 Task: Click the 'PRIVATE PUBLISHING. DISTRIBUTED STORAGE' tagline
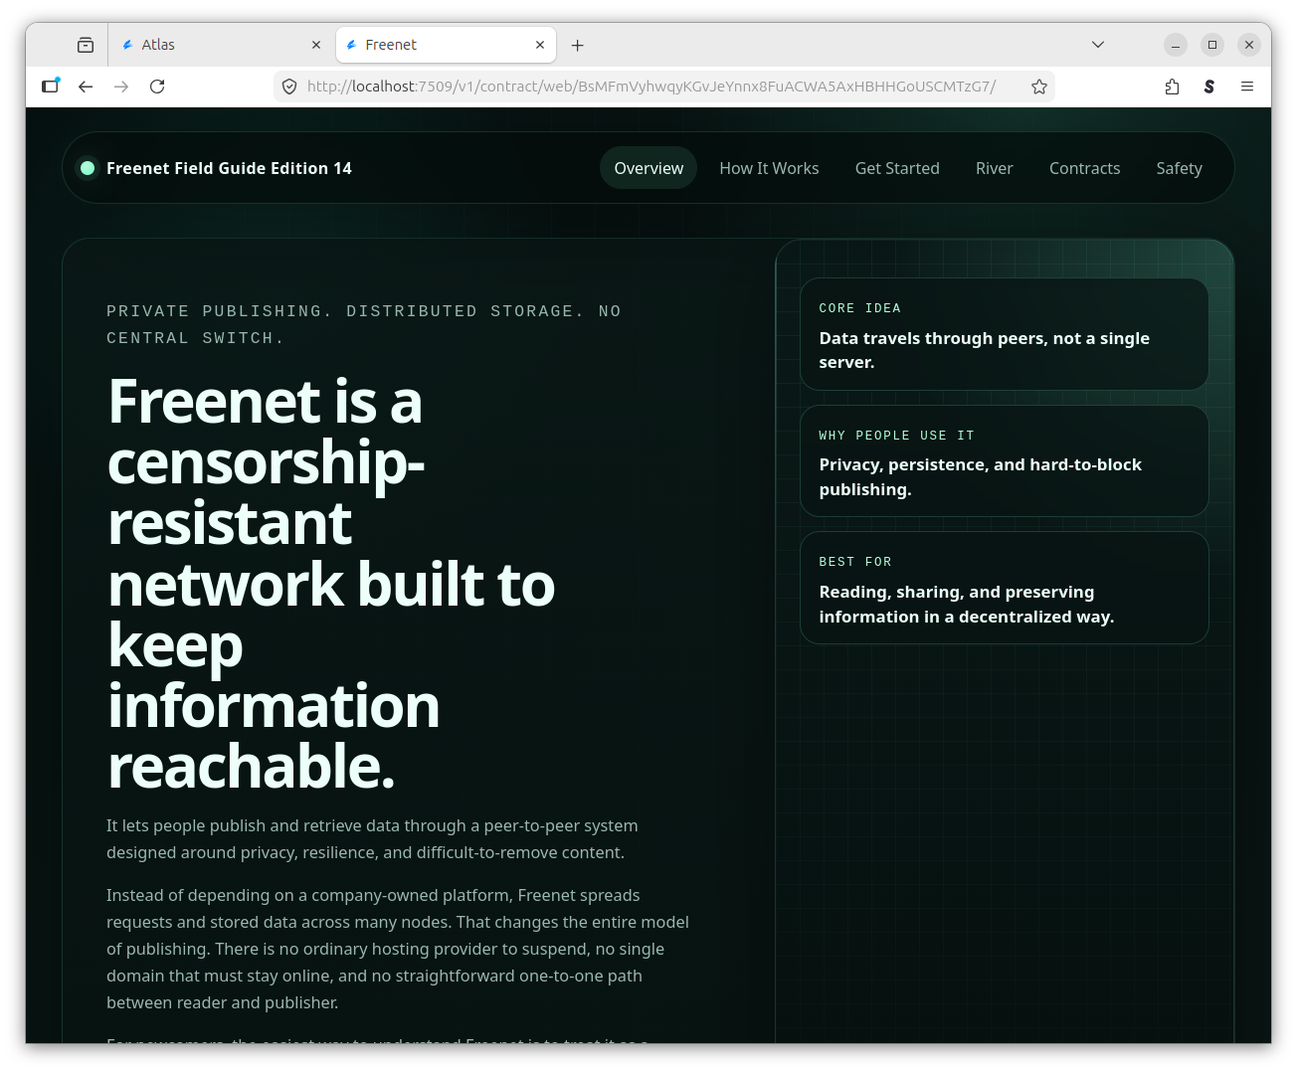point(364,324)
